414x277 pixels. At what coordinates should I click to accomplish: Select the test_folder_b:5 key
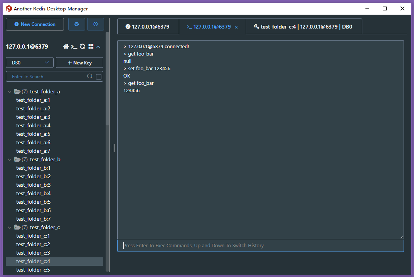33,202
